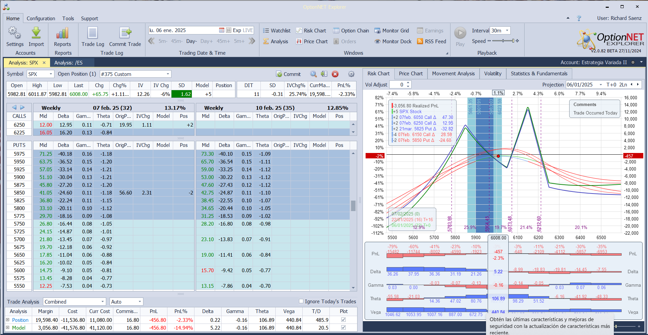Open calendar picker in trading date field
Viewport: 648px width, 335px height.
[222, 30]
